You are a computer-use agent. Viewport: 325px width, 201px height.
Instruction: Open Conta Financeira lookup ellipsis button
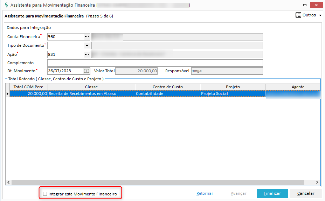point(87,37)
